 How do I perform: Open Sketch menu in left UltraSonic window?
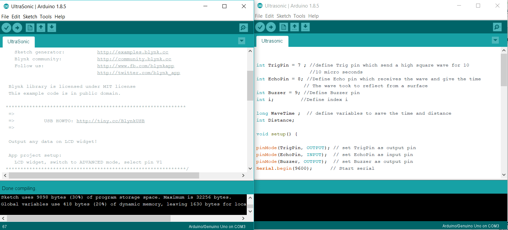pos(30,17)
